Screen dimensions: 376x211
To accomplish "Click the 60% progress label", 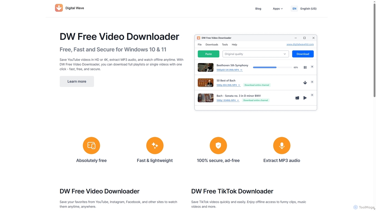I will (x=296, y=67).
